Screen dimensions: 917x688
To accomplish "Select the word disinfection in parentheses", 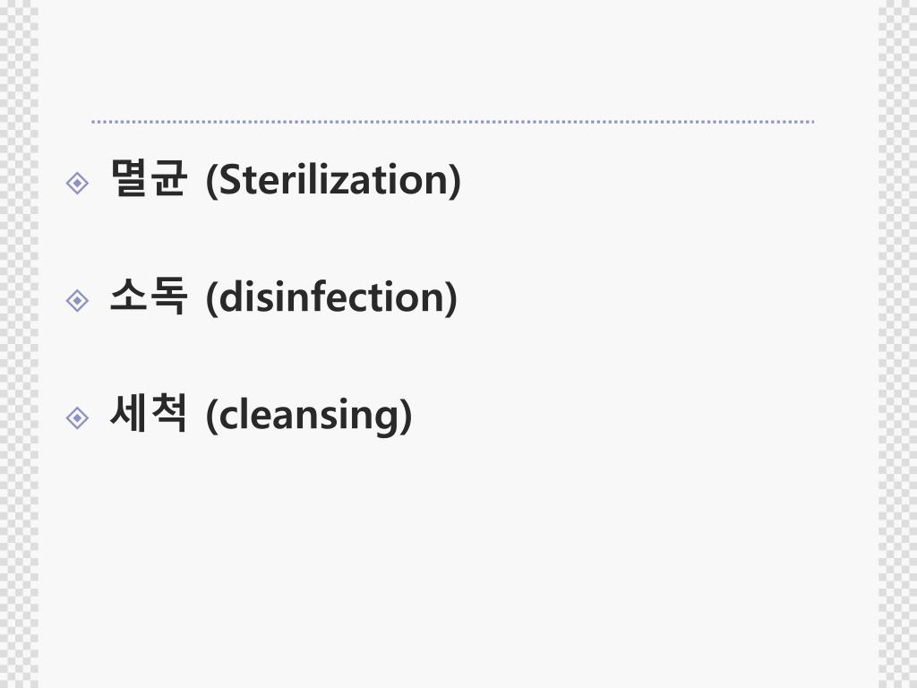I will click(x=331, y=297).
